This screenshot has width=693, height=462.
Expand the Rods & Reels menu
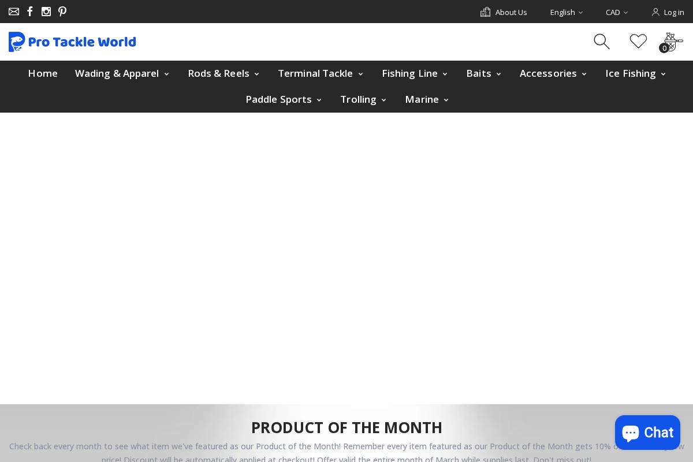pos(219,73)
